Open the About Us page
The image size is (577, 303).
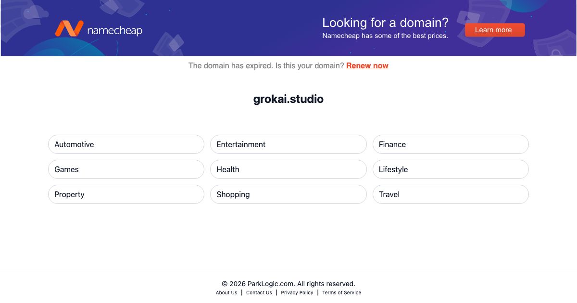pyautogui.click(x=226, y=292)
